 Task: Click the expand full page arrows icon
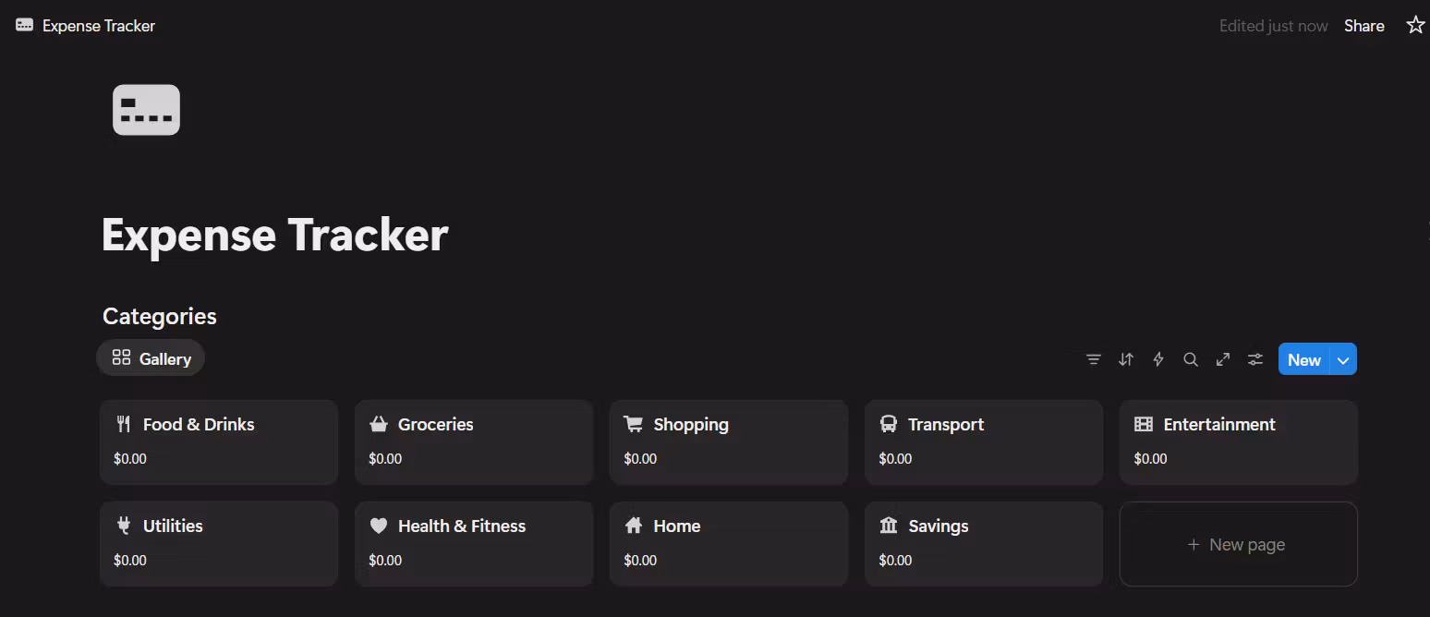1223,359
